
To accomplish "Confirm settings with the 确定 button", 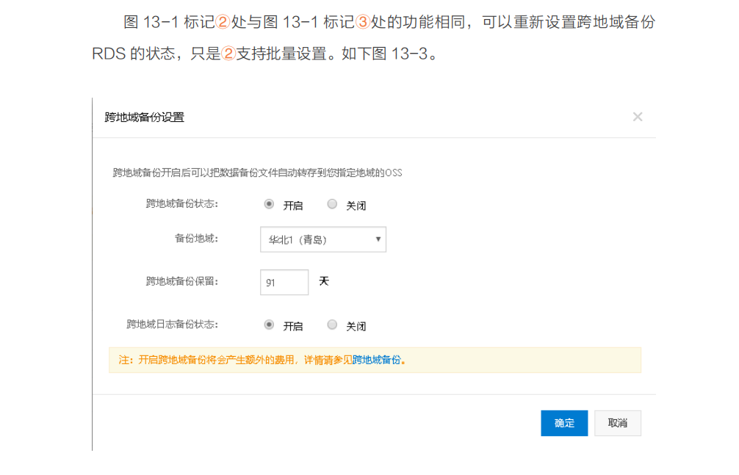I will tap(563, 423).
